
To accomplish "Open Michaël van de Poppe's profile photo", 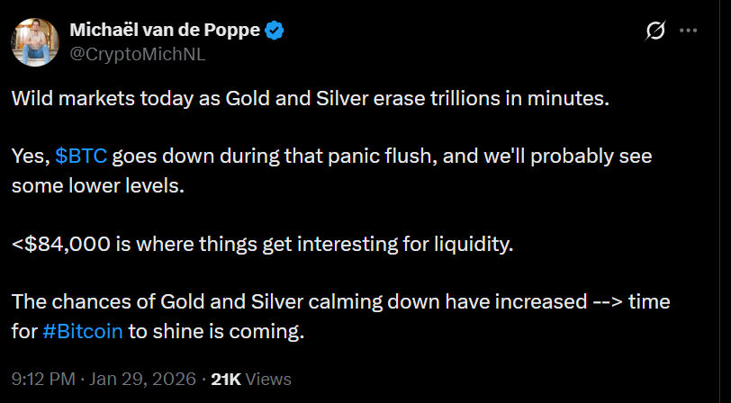I will click(x=35, y=41).
